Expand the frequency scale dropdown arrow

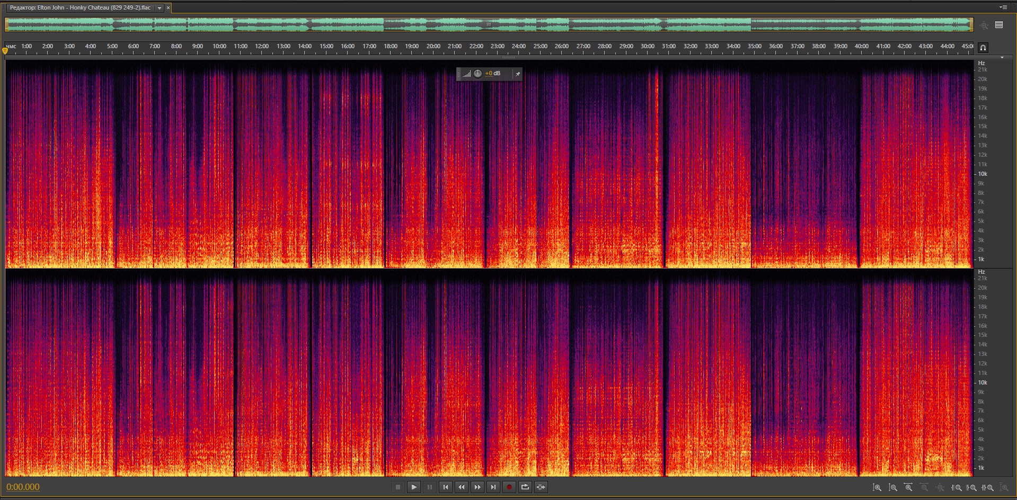pos(1002,57)
